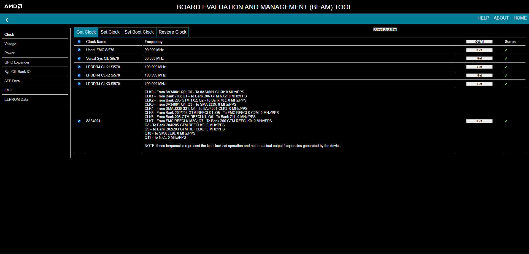This screenshot has width=529, height=254.
Task: Select Voltage in the sidebar
Action: pos(35,44)
